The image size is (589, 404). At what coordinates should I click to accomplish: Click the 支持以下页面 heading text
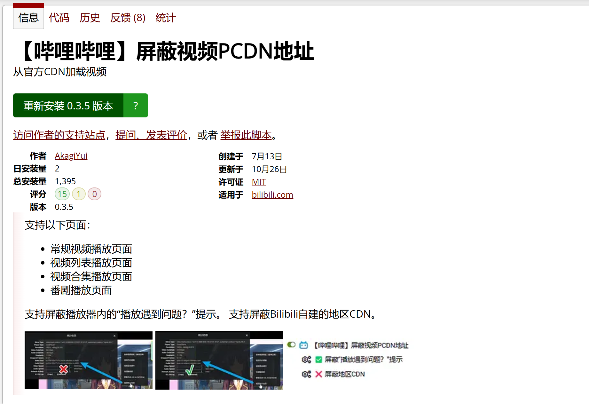tap(58, 225)
